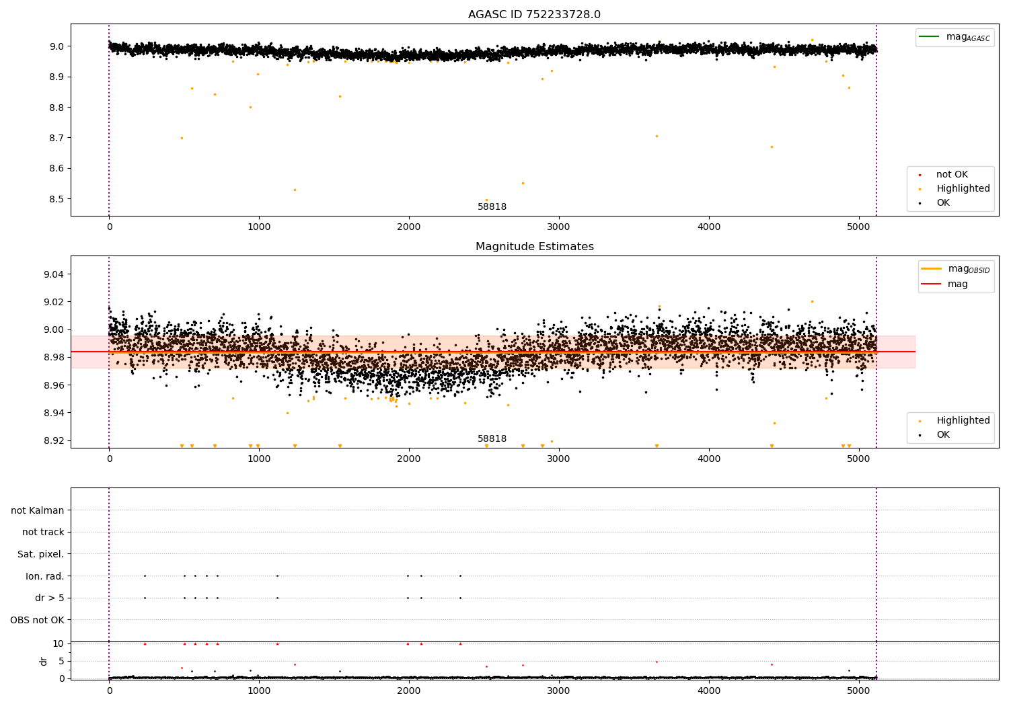This screenshot has height=706, width=1009.
Task: Select 'Highlighted' in the top plot legend
Action: (963, 189)
